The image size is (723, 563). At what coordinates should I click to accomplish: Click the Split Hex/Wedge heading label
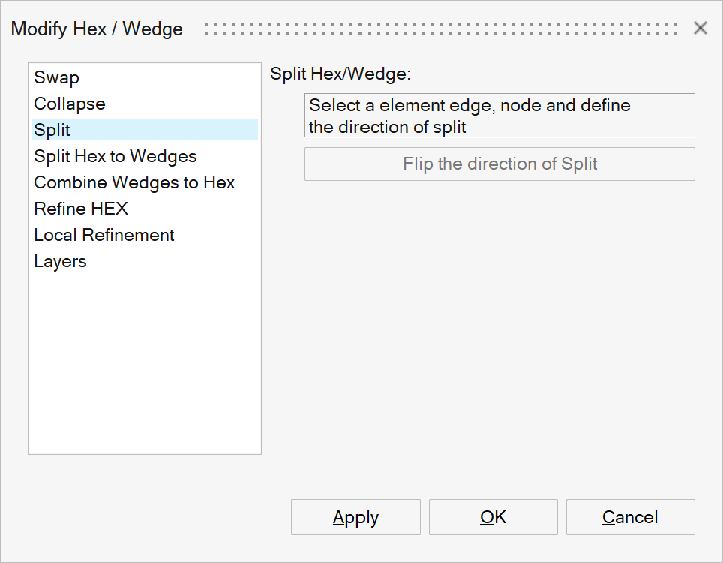[x=340, y=74]
